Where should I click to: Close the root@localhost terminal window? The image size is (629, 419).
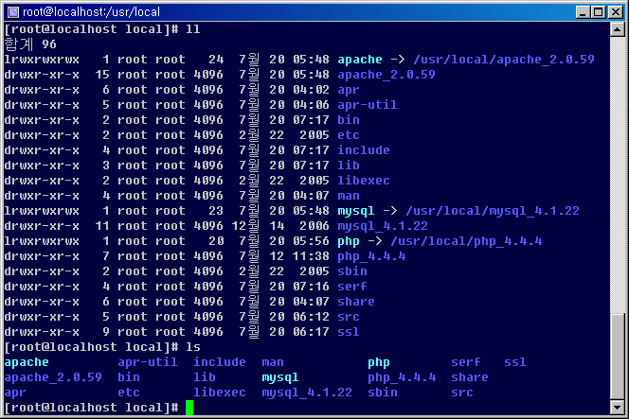[615, 12]
